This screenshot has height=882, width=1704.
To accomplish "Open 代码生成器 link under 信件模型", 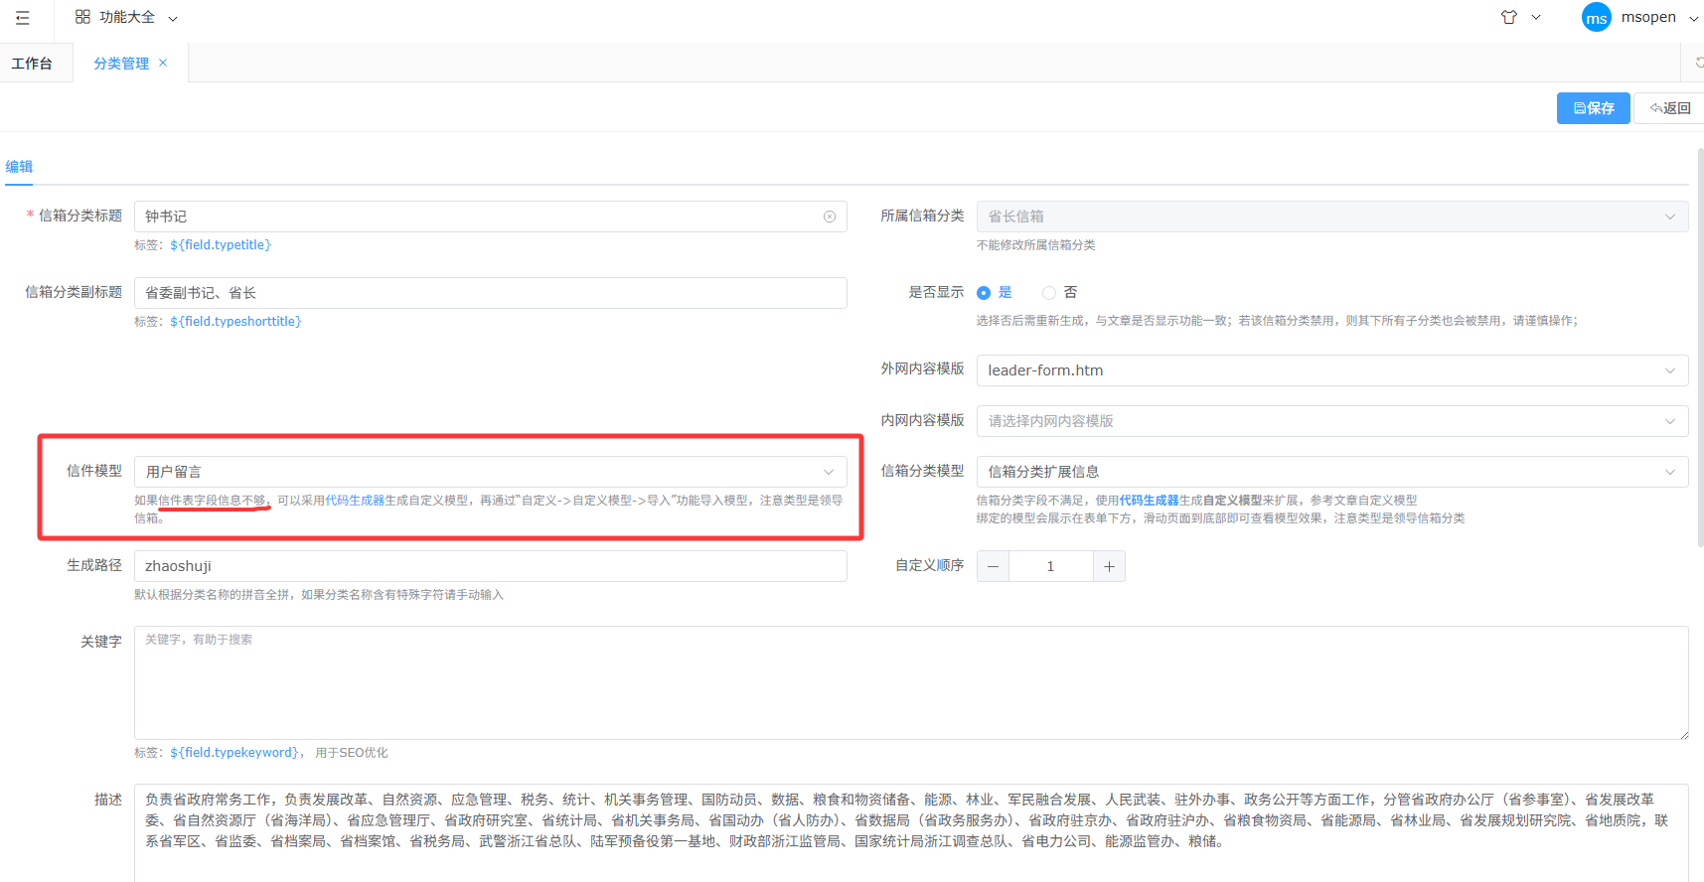I will tap(355, 501).
